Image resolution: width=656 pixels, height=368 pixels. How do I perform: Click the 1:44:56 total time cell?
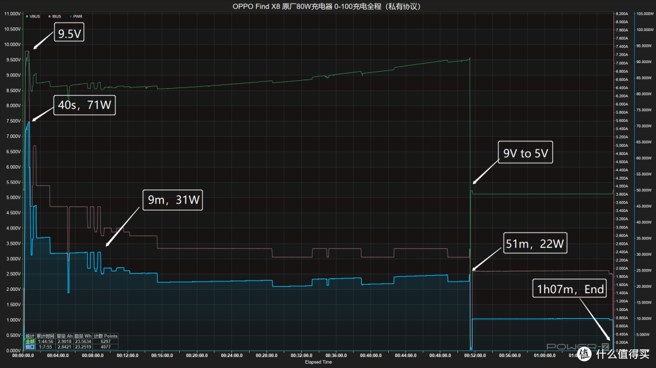click(46, 341)
